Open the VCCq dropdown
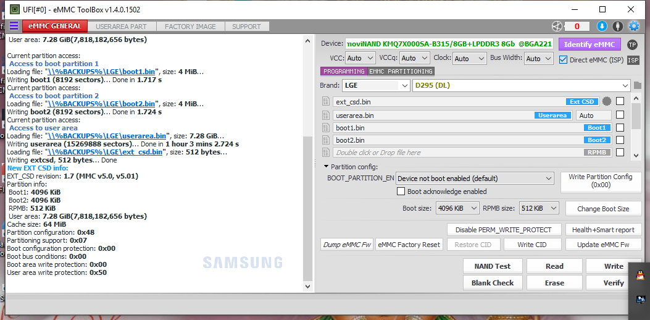The image size is (650, 320). coord(415,59)
